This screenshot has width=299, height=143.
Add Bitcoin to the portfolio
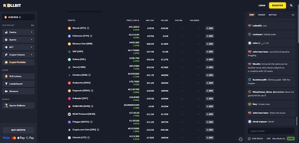[x=210, y=28]
